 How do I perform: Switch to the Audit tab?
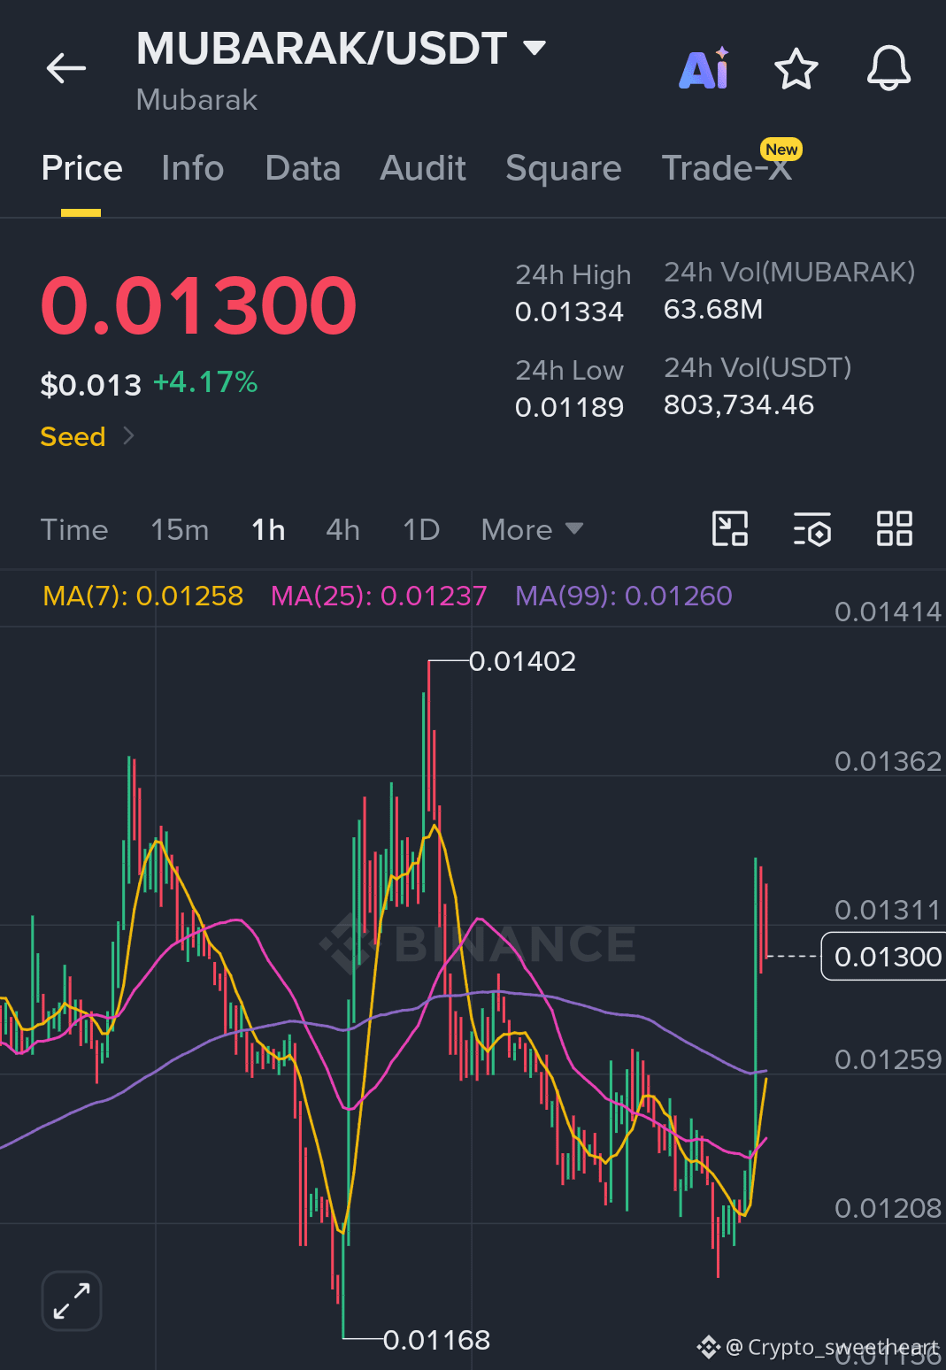(x=423, y=168)
